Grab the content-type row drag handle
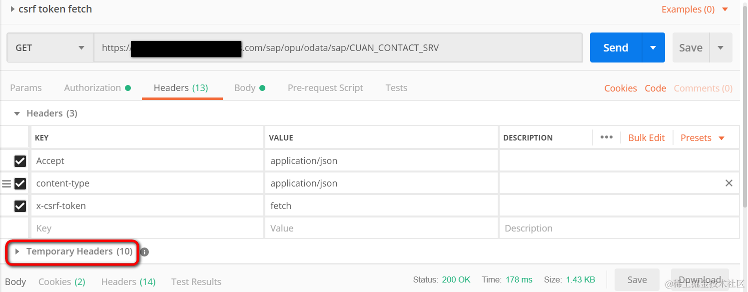This screenshot has width=748, height=292. 6,183
